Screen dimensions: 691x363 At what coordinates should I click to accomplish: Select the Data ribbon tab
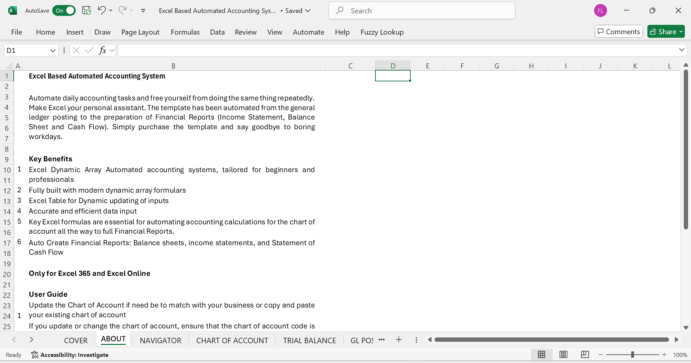pos(217,32)
